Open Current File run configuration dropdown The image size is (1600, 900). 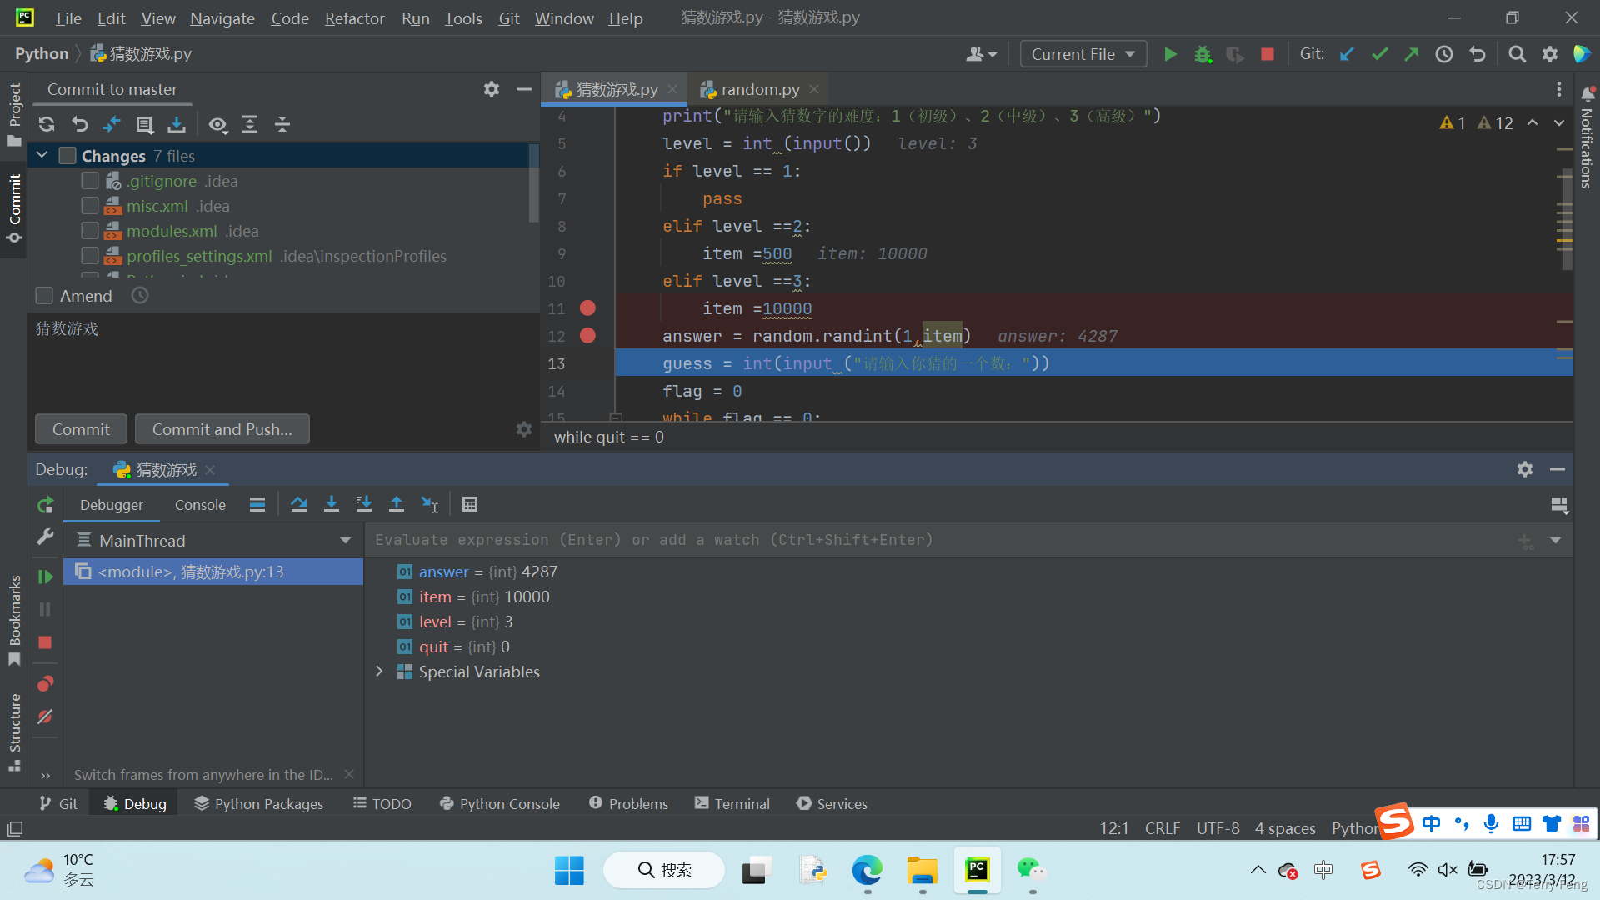pyautogui.click(x=1083, y=54)
